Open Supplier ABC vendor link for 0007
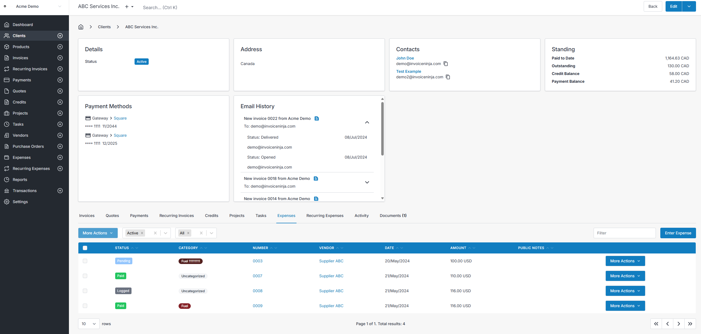The image size is (701, 334). pos(331,276)
